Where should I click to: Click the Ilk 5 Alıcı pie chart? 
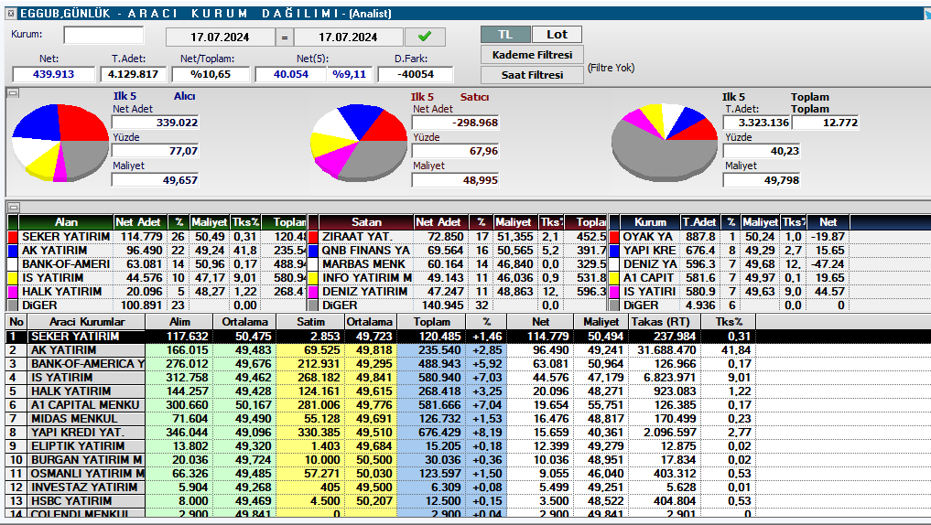tap(60, 143)
